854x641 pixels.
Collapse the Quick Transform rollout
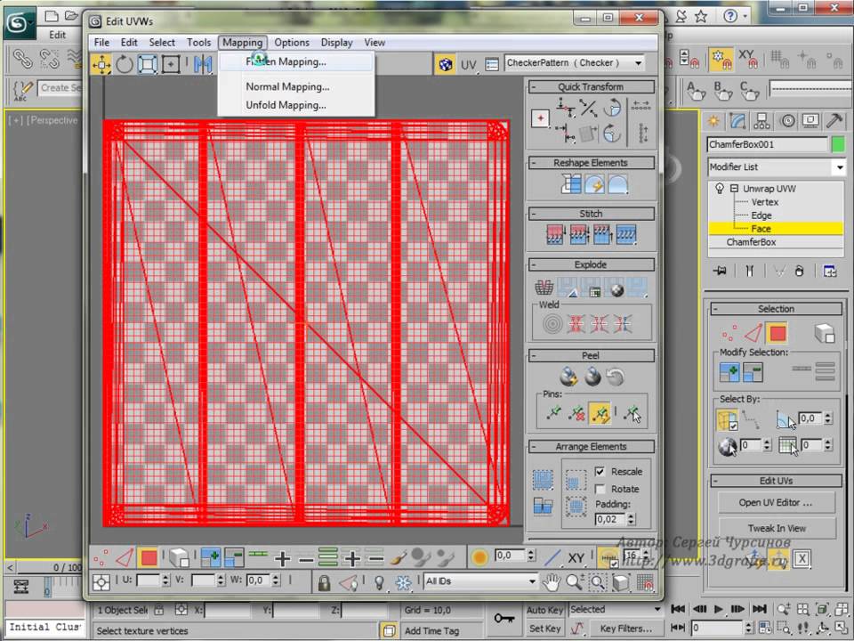pos(591,86)
